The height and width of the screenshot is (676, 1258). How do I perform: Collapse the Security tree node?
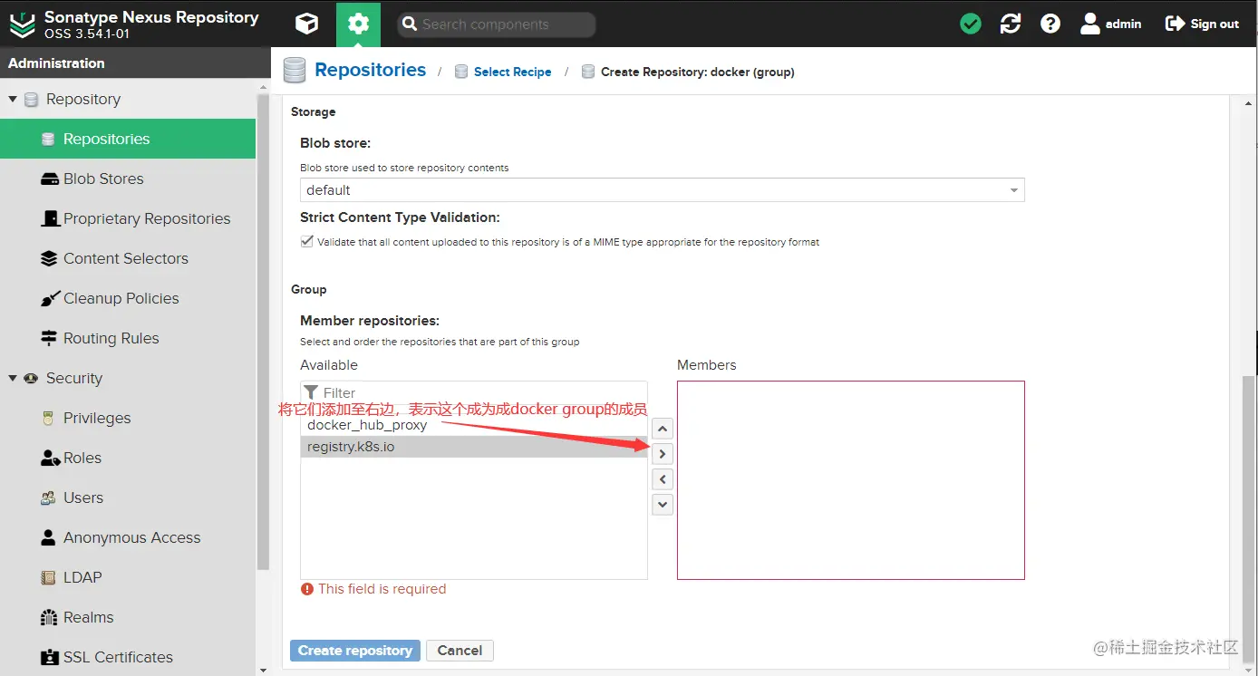point(13,378)
